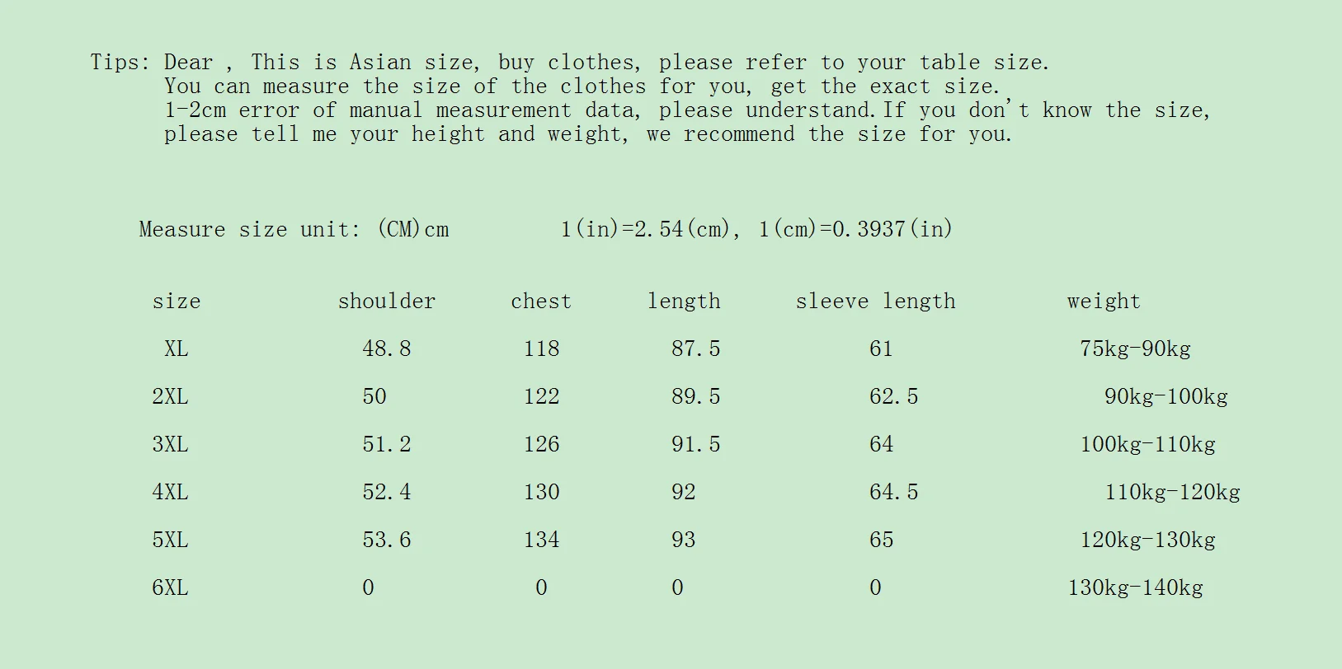Click the 'chest' column header
This screenshot has width=1342, height=669.
coord(541,302)
